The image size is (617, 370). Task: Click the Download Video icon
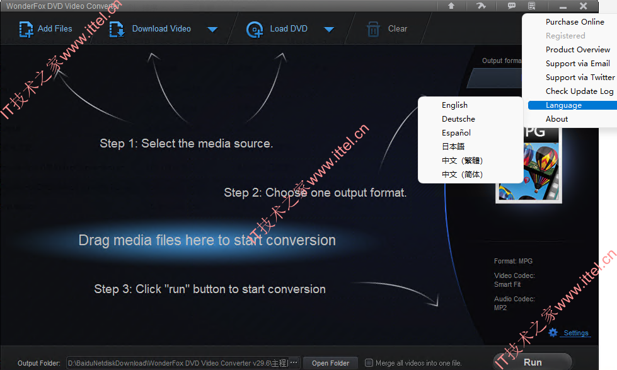click(117, 29)
